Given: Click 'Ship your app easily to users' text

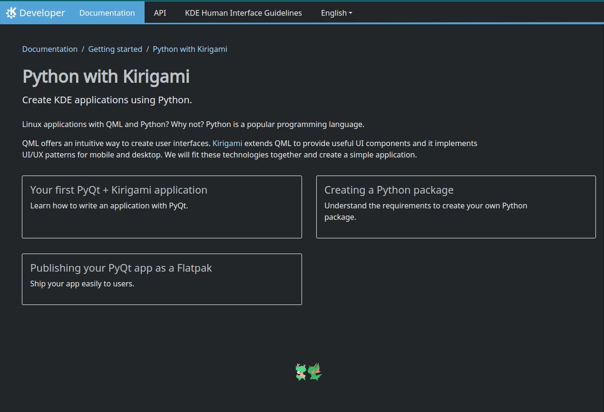Looking at the screenshot, I should 82,284.
